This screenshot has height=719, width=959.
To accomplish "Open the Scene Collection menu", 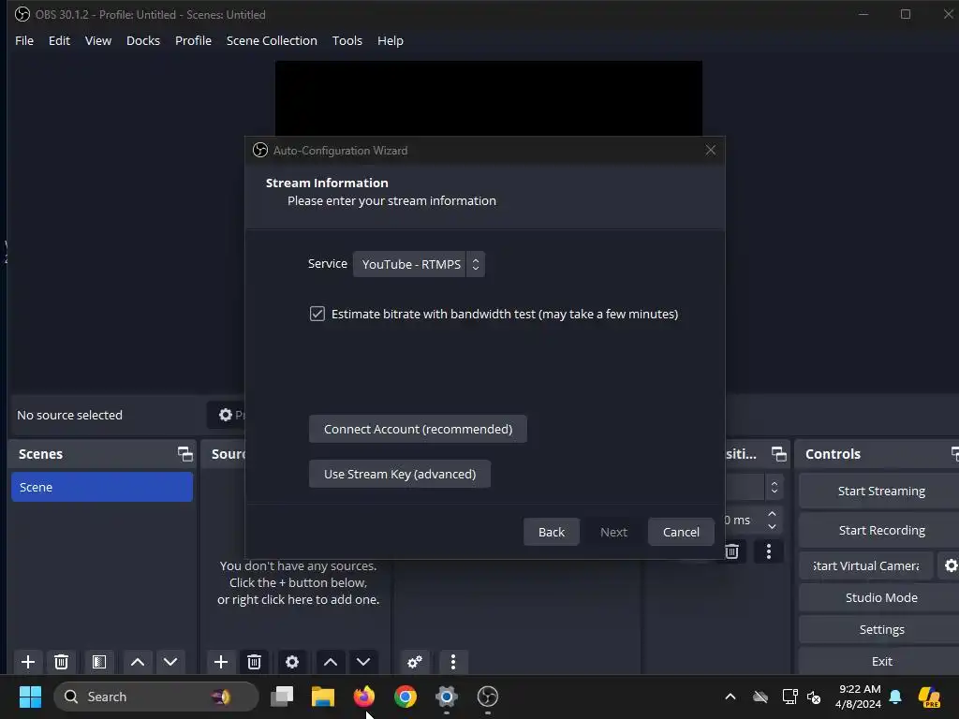I will (x=272, y=40).
